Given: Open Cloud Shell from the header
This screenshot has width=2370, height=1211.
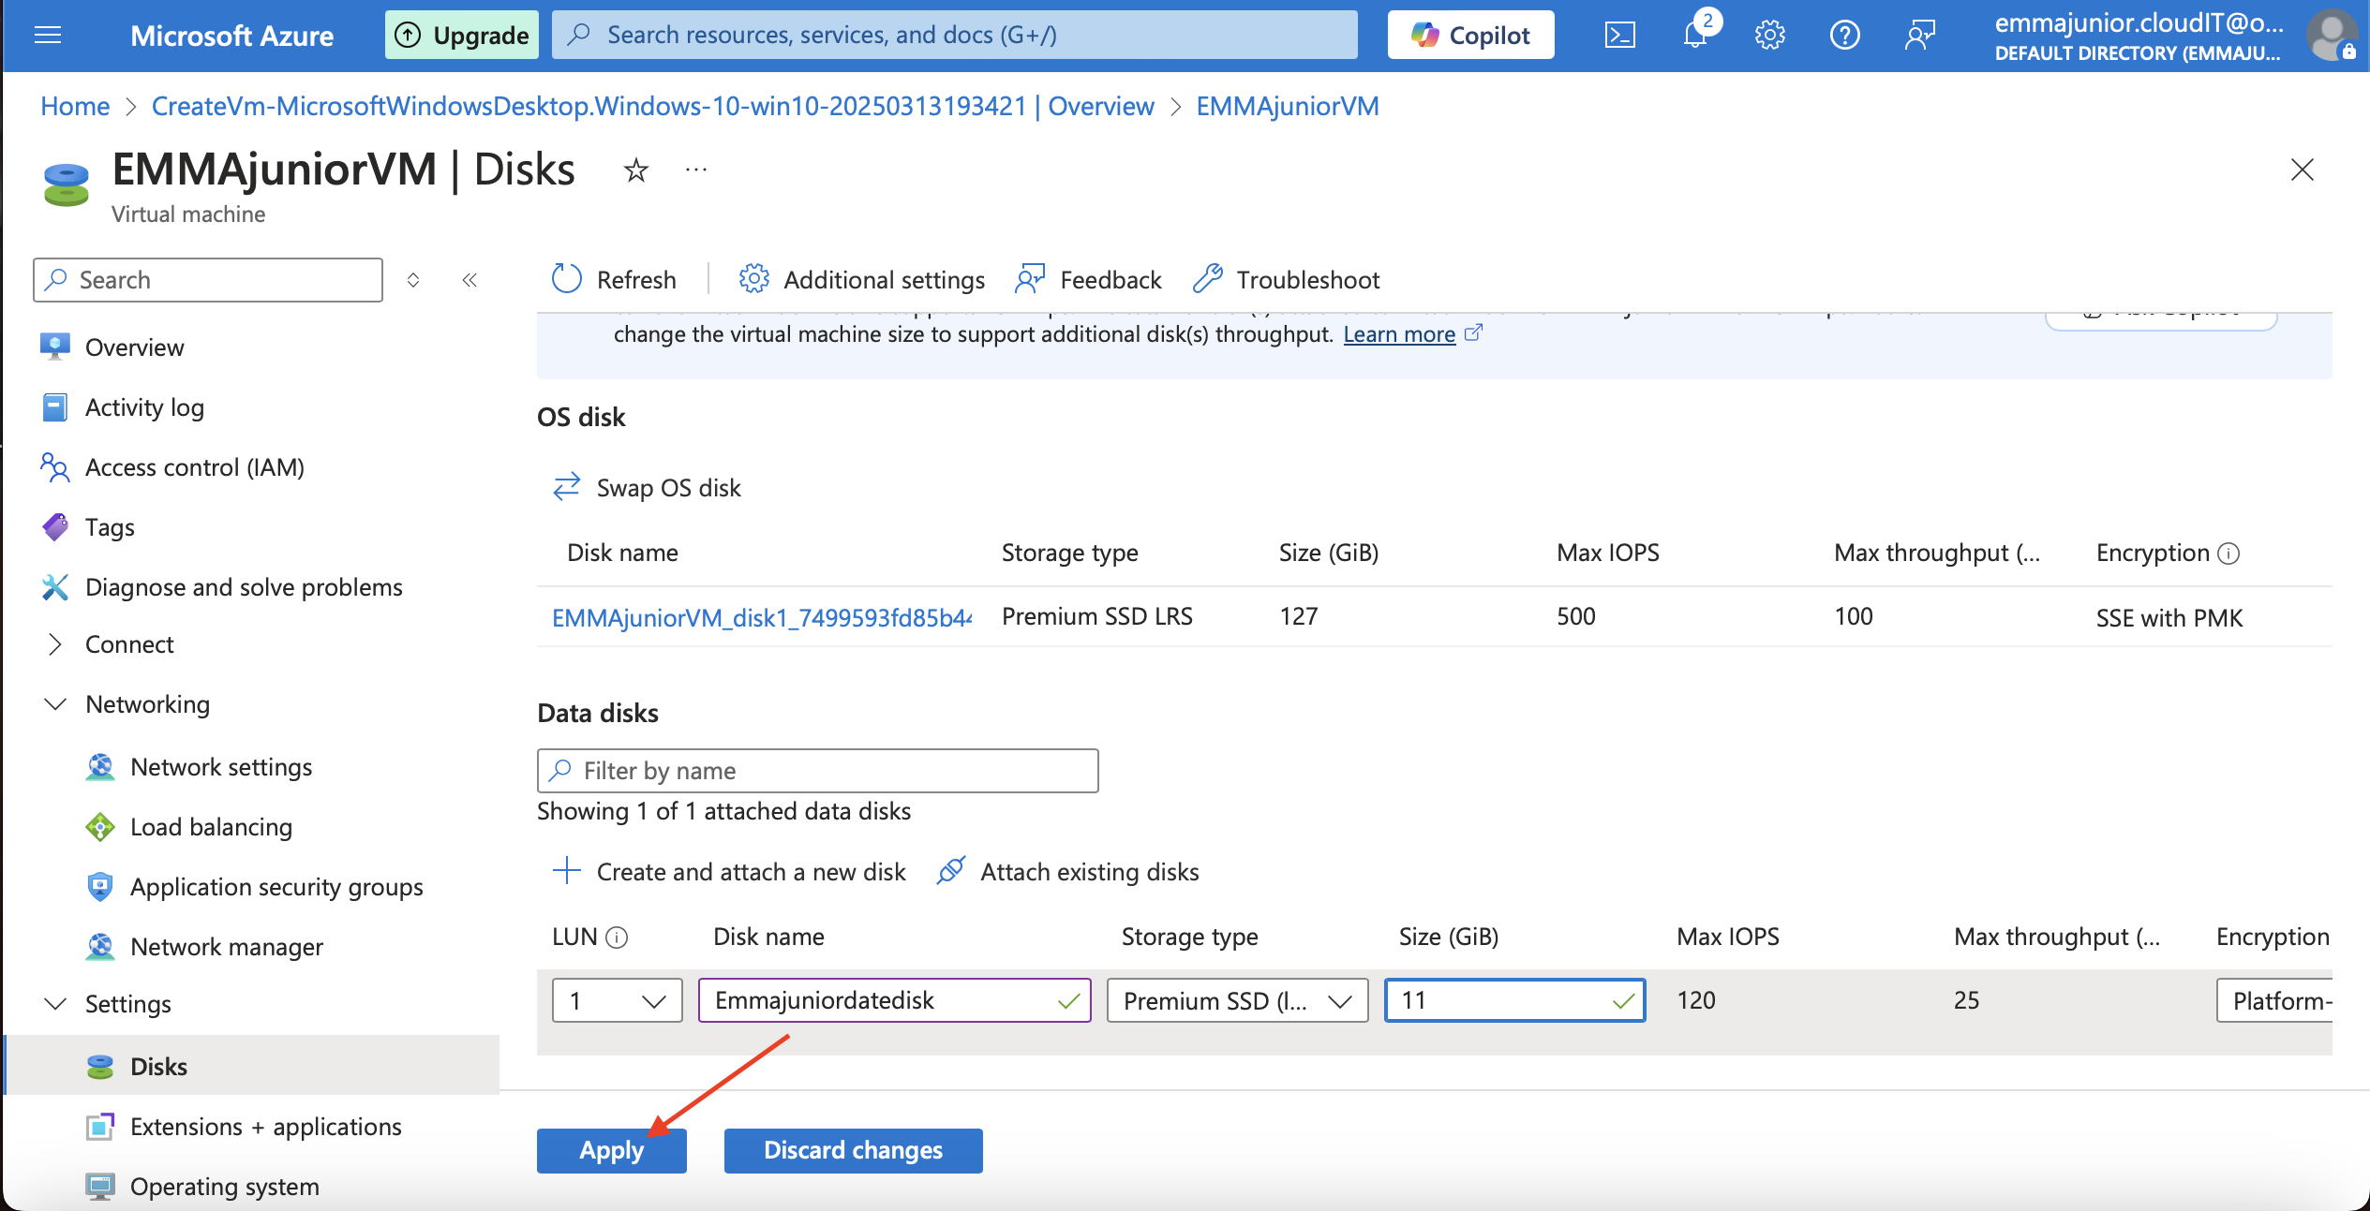Looking at the screenshot, I should (x=1619, y=36).
